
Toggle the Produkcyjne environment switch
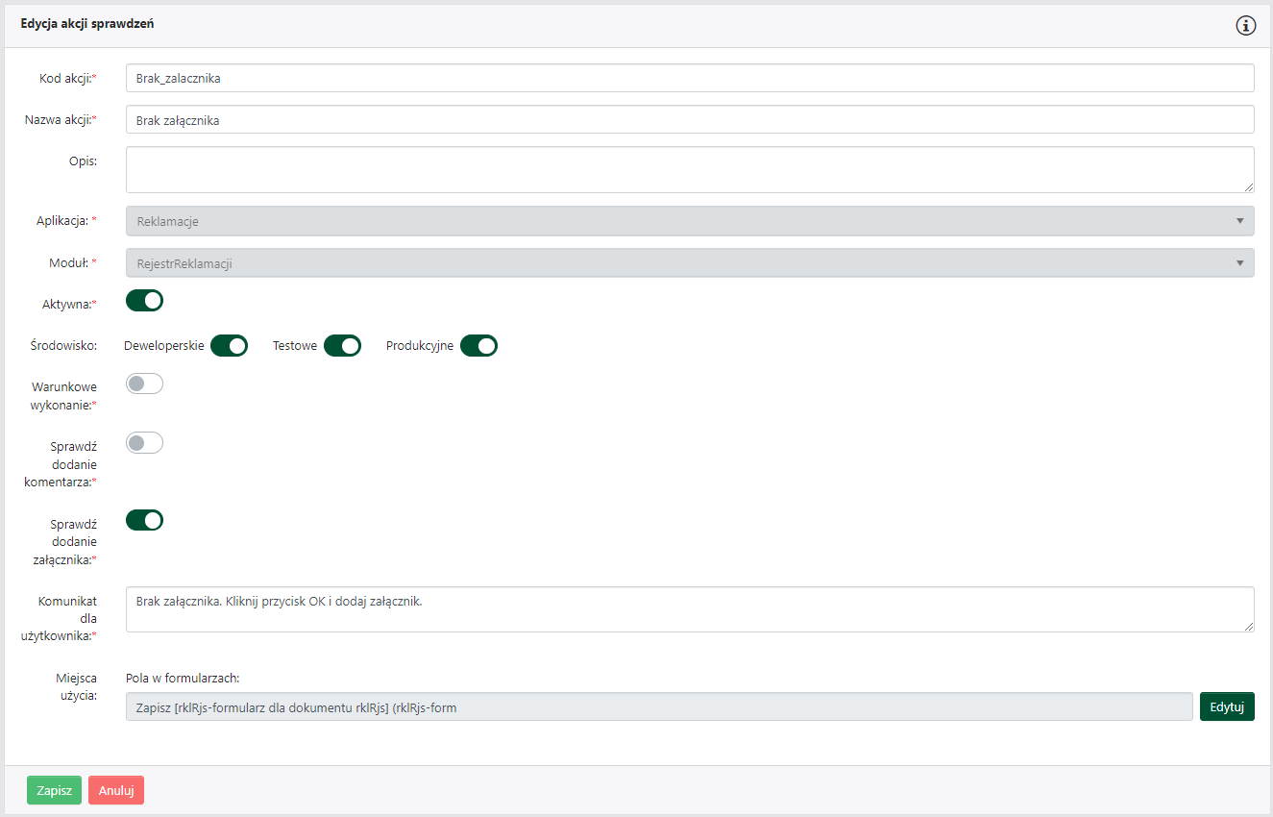pos(478,346)
